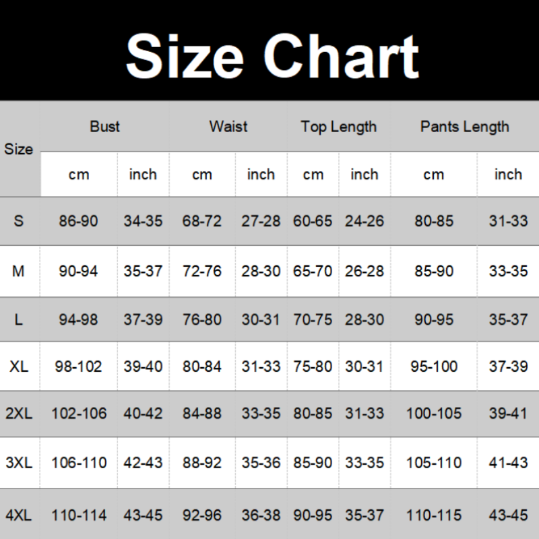Select the 4XL size row label
Image resolution: width=539 pixels, height=539 pixels.
pos(19,515)
